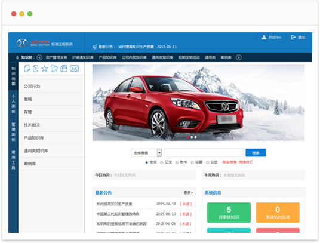Screen dimensions: 320x243
Task: Select the 标题 radio button
Action: click(192, 162)
